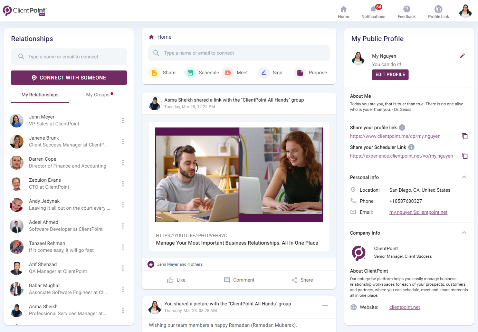The image size is (478, 332).
Task: Open three-dot menu for Darren Cope
Action: tap(123, 163)
